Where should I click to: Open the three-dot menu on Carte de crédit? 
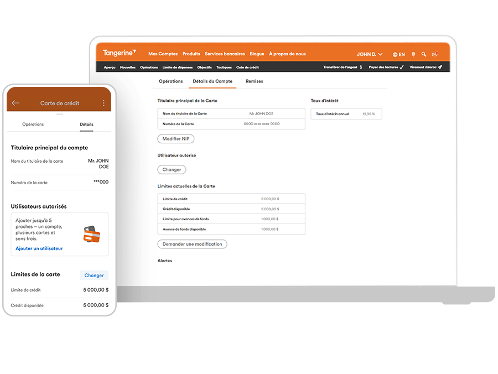(x=103, y=103)
